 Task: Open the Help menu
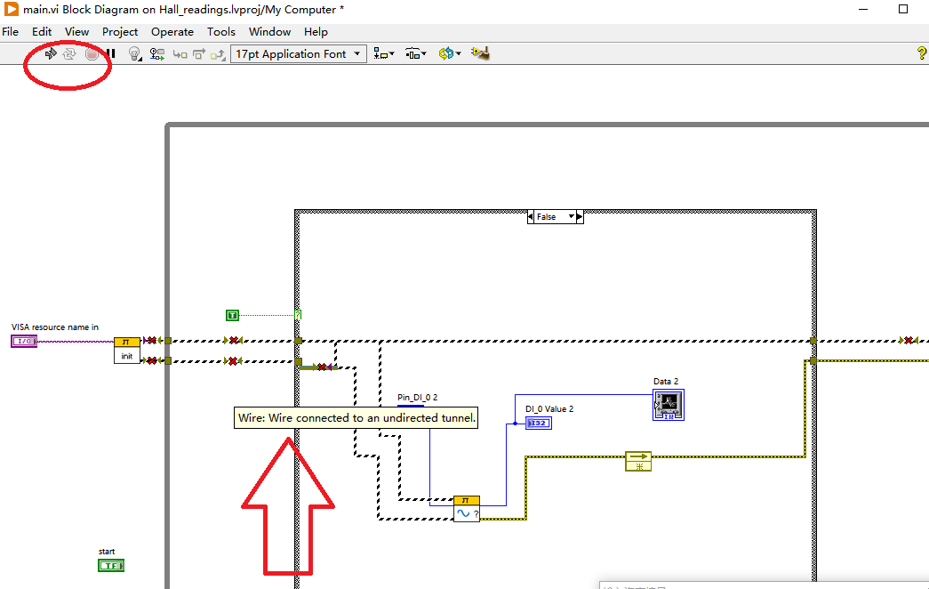tap(316, 32)
